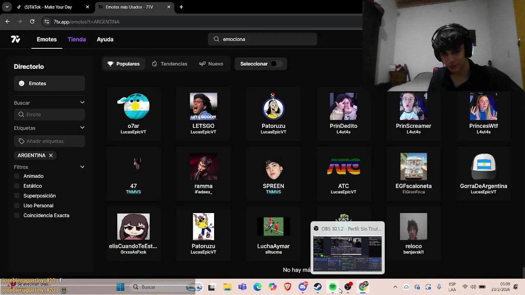The image size is (525, 295).
Task: Open the o7ar emote
Action: 133,113
